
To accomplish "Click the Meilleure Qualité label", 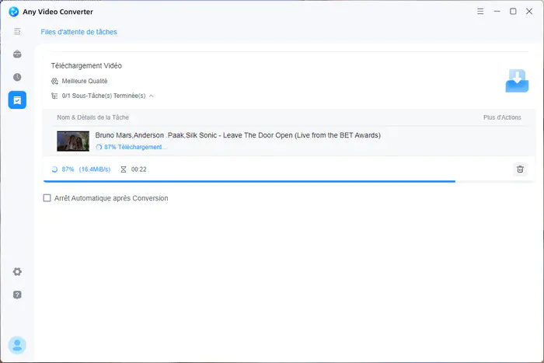I will click(x=84, y=81).
